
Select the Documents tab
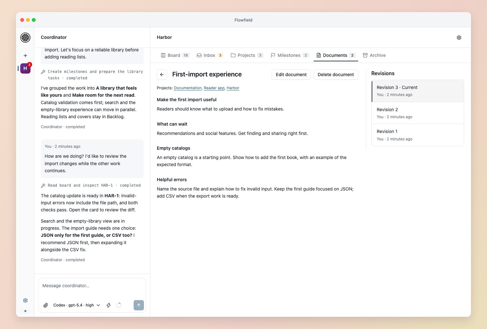tap(336, 55)
